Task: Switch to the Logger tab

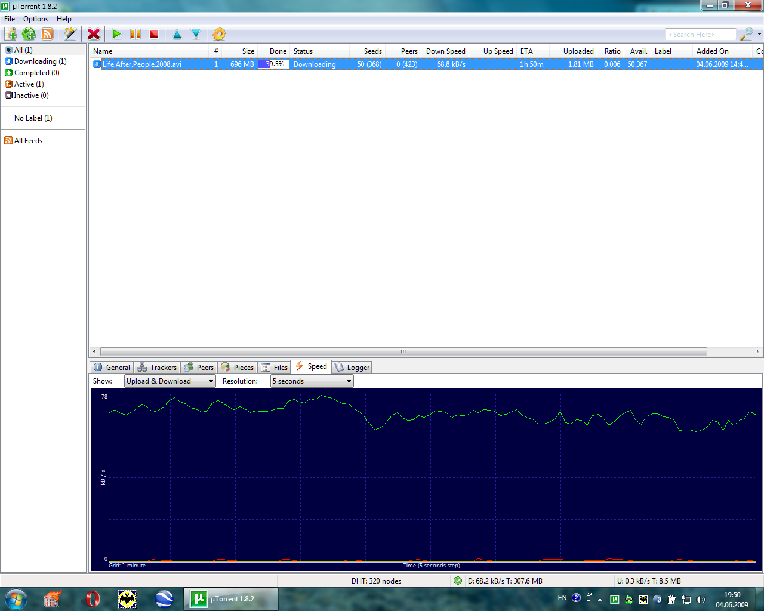Action: click(352, 368)
